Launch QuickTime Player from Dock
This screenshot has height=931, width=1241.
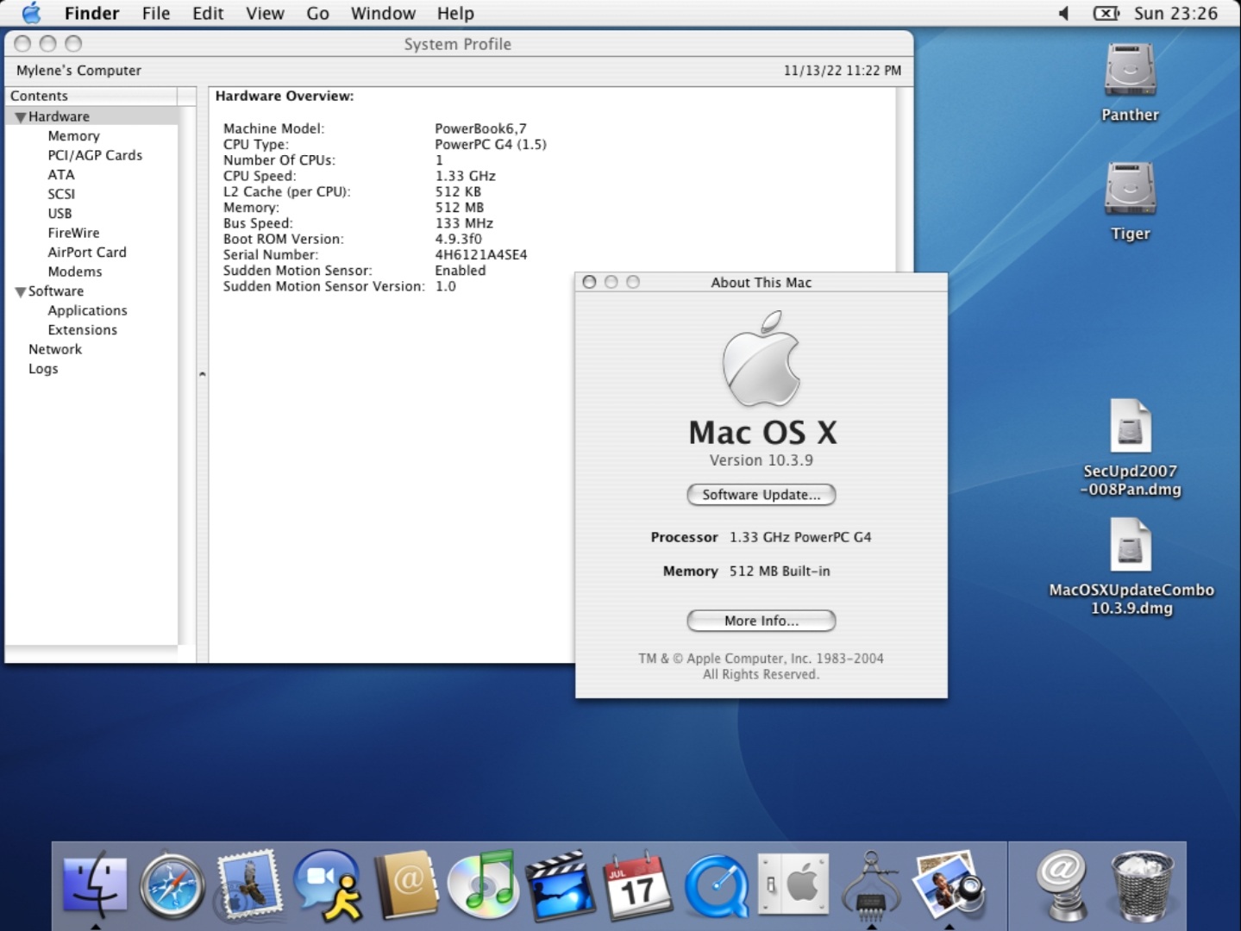[x=716, y=885]
